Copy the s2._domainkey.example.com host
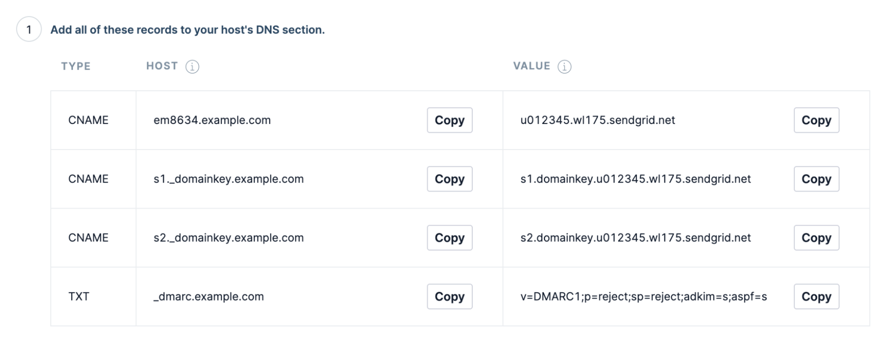The image size is (889, 342). [x=449, y=238]
